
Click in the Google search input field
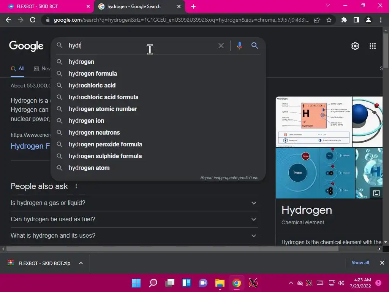(x=141, y=46)
